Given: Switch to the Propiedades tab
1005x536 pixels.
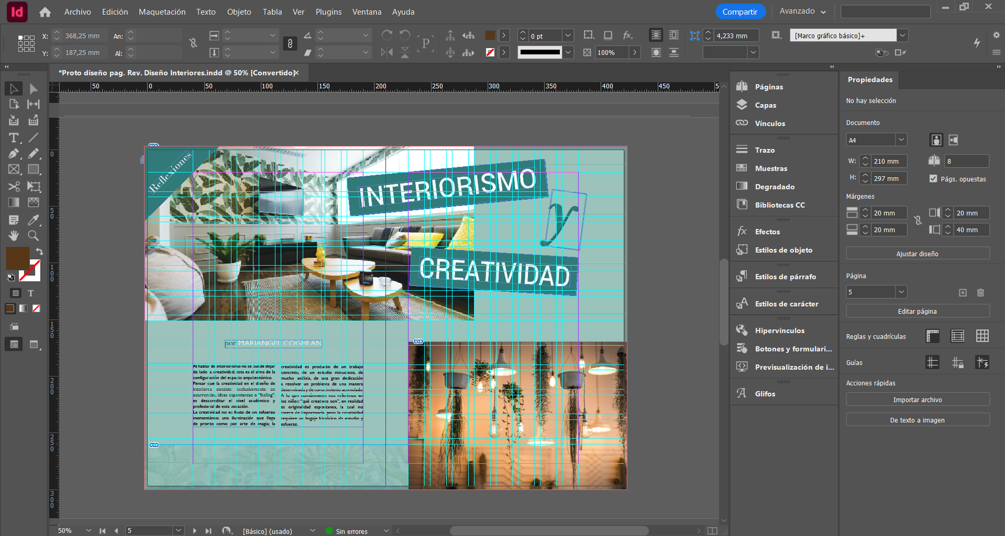Looking at the screenshot, I should (x=870, y=79).
